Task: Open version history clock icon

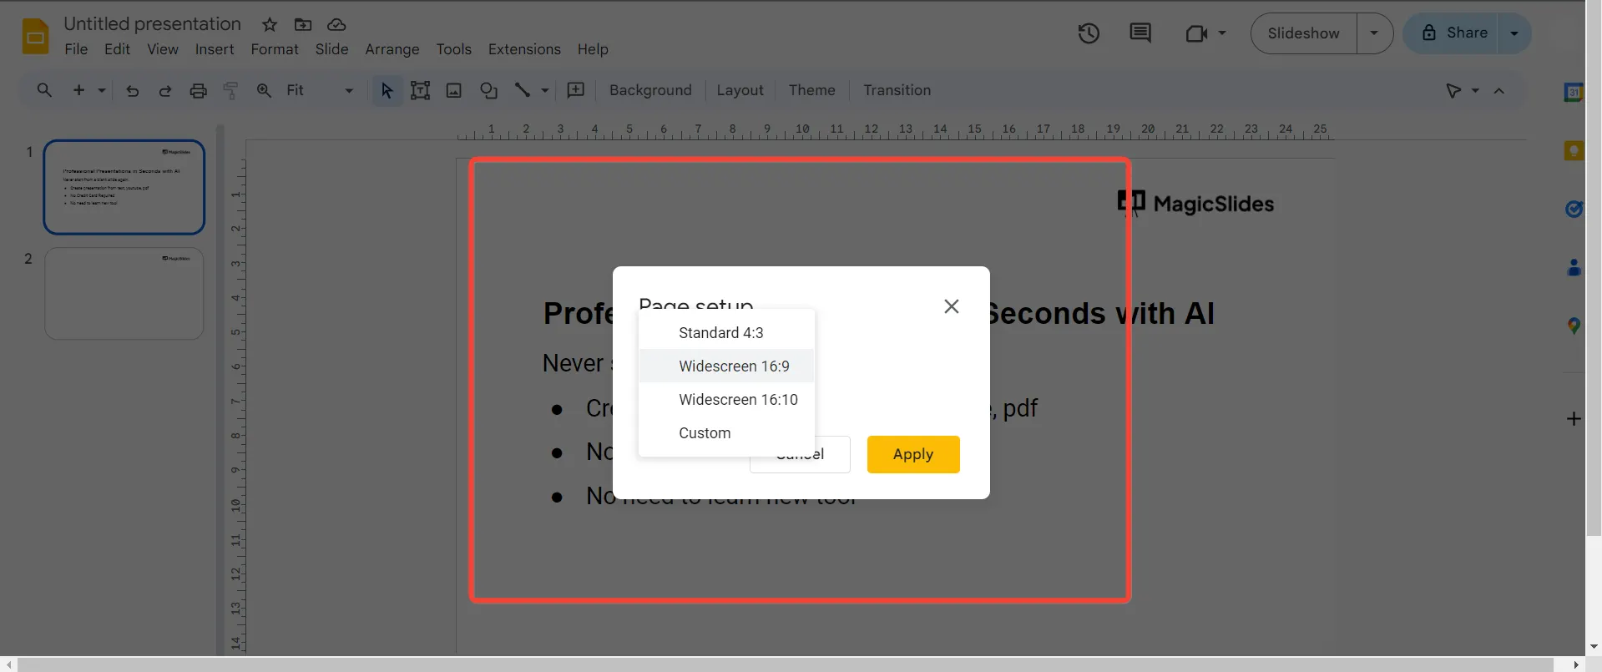Action: tap(1089, 33)
